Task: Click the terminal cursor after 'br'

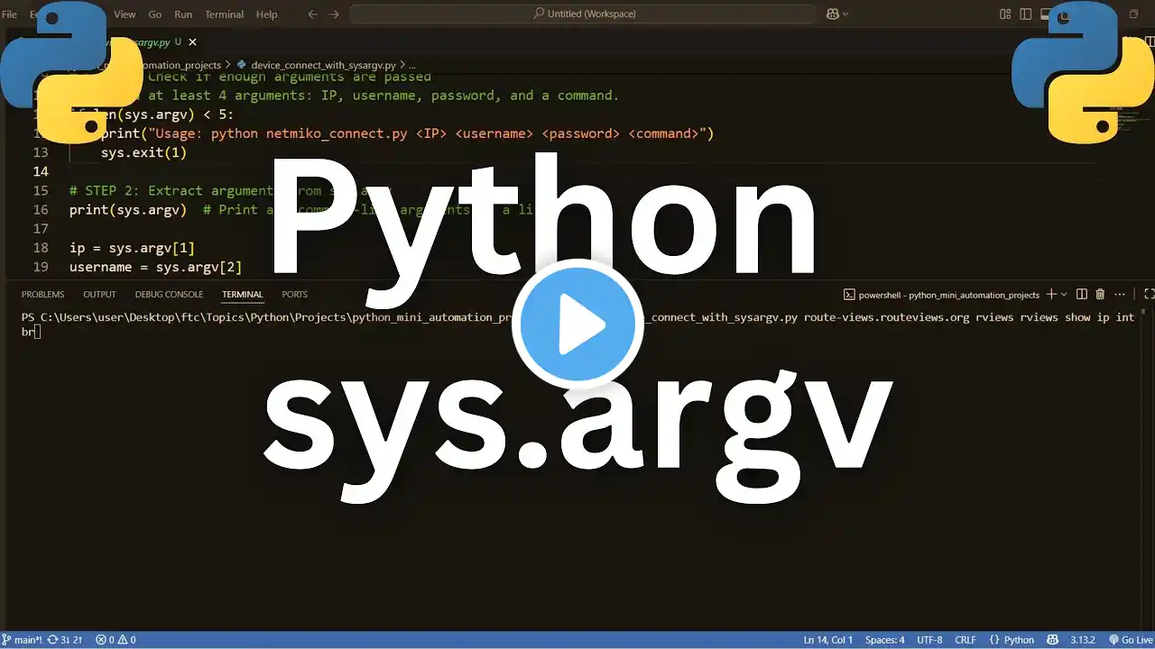Action: point(37,332)
